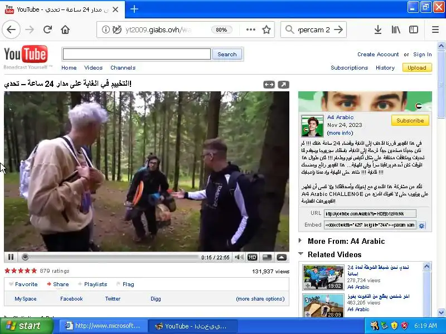The image size is (446, 334).
Task: Widen the player with the double-arrow icon
Action: click(x=269, y=85)
